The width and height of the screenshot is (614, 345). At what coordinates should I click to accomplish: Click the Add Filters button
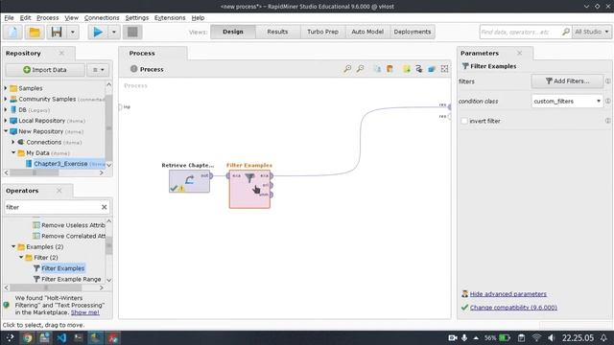pos(567,80)
